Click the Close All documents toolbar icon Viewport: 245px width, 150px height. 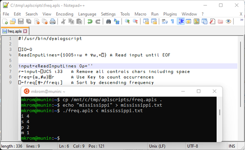pos(45,21)
